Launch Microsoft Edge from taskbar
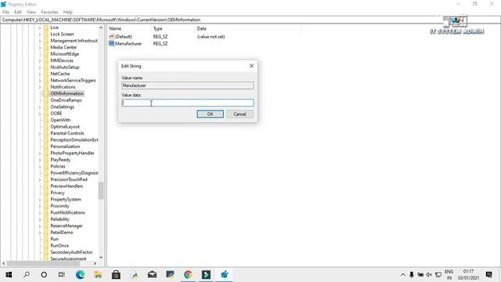 80,275
